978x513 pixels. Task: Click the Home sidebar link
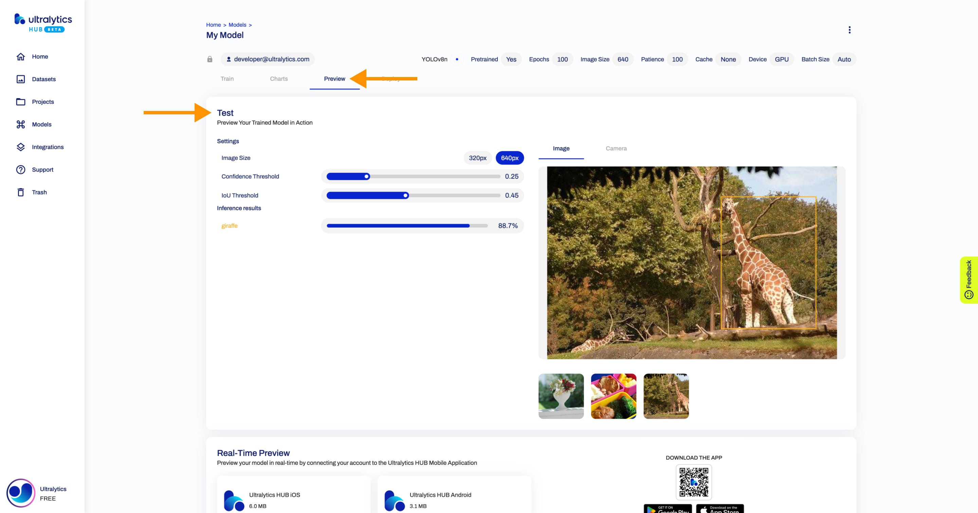pos(39,56)
